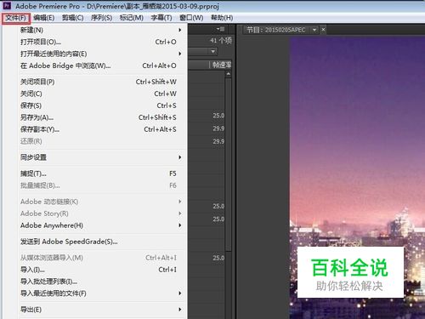Select 在 Adobe Bridge 中浏览(W)...
425x319 pixels.
[x=101, y=66]
